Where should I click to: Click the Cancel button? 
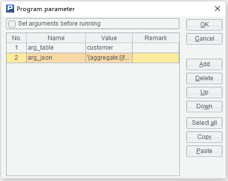tap(204, 39)
